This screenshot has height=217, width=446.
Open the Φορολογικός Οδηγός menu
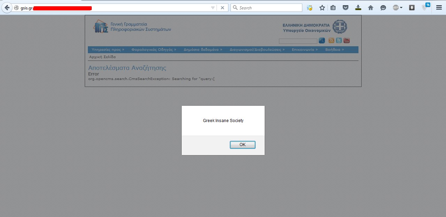[153, 50]
